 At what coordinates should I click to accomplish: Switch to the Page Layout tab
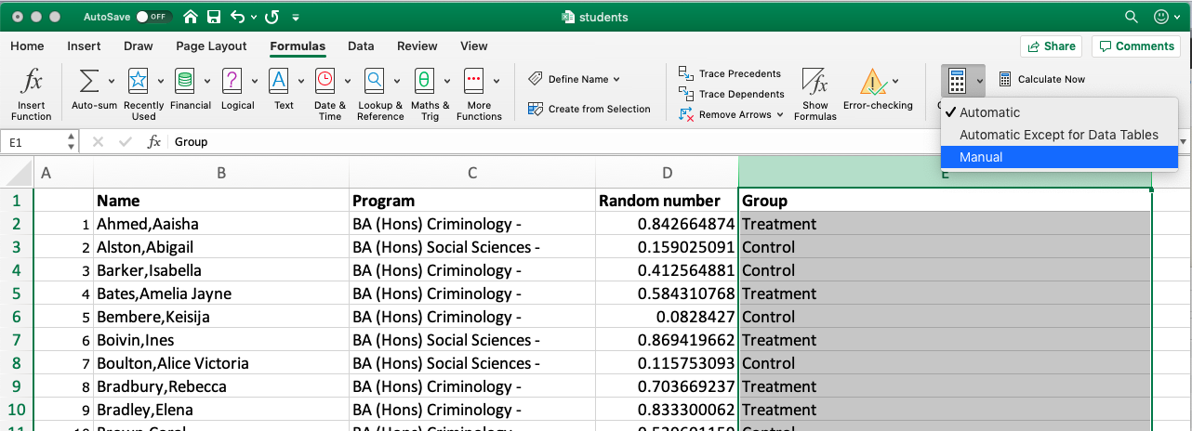click(212, 46)
